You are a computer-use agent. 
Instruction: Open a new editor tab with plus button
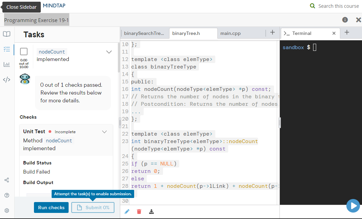[272, 32]
